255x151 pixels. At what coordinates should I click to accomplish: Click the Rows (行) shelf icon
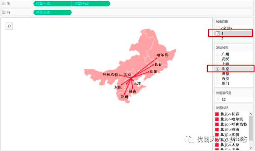coord(4,12)
